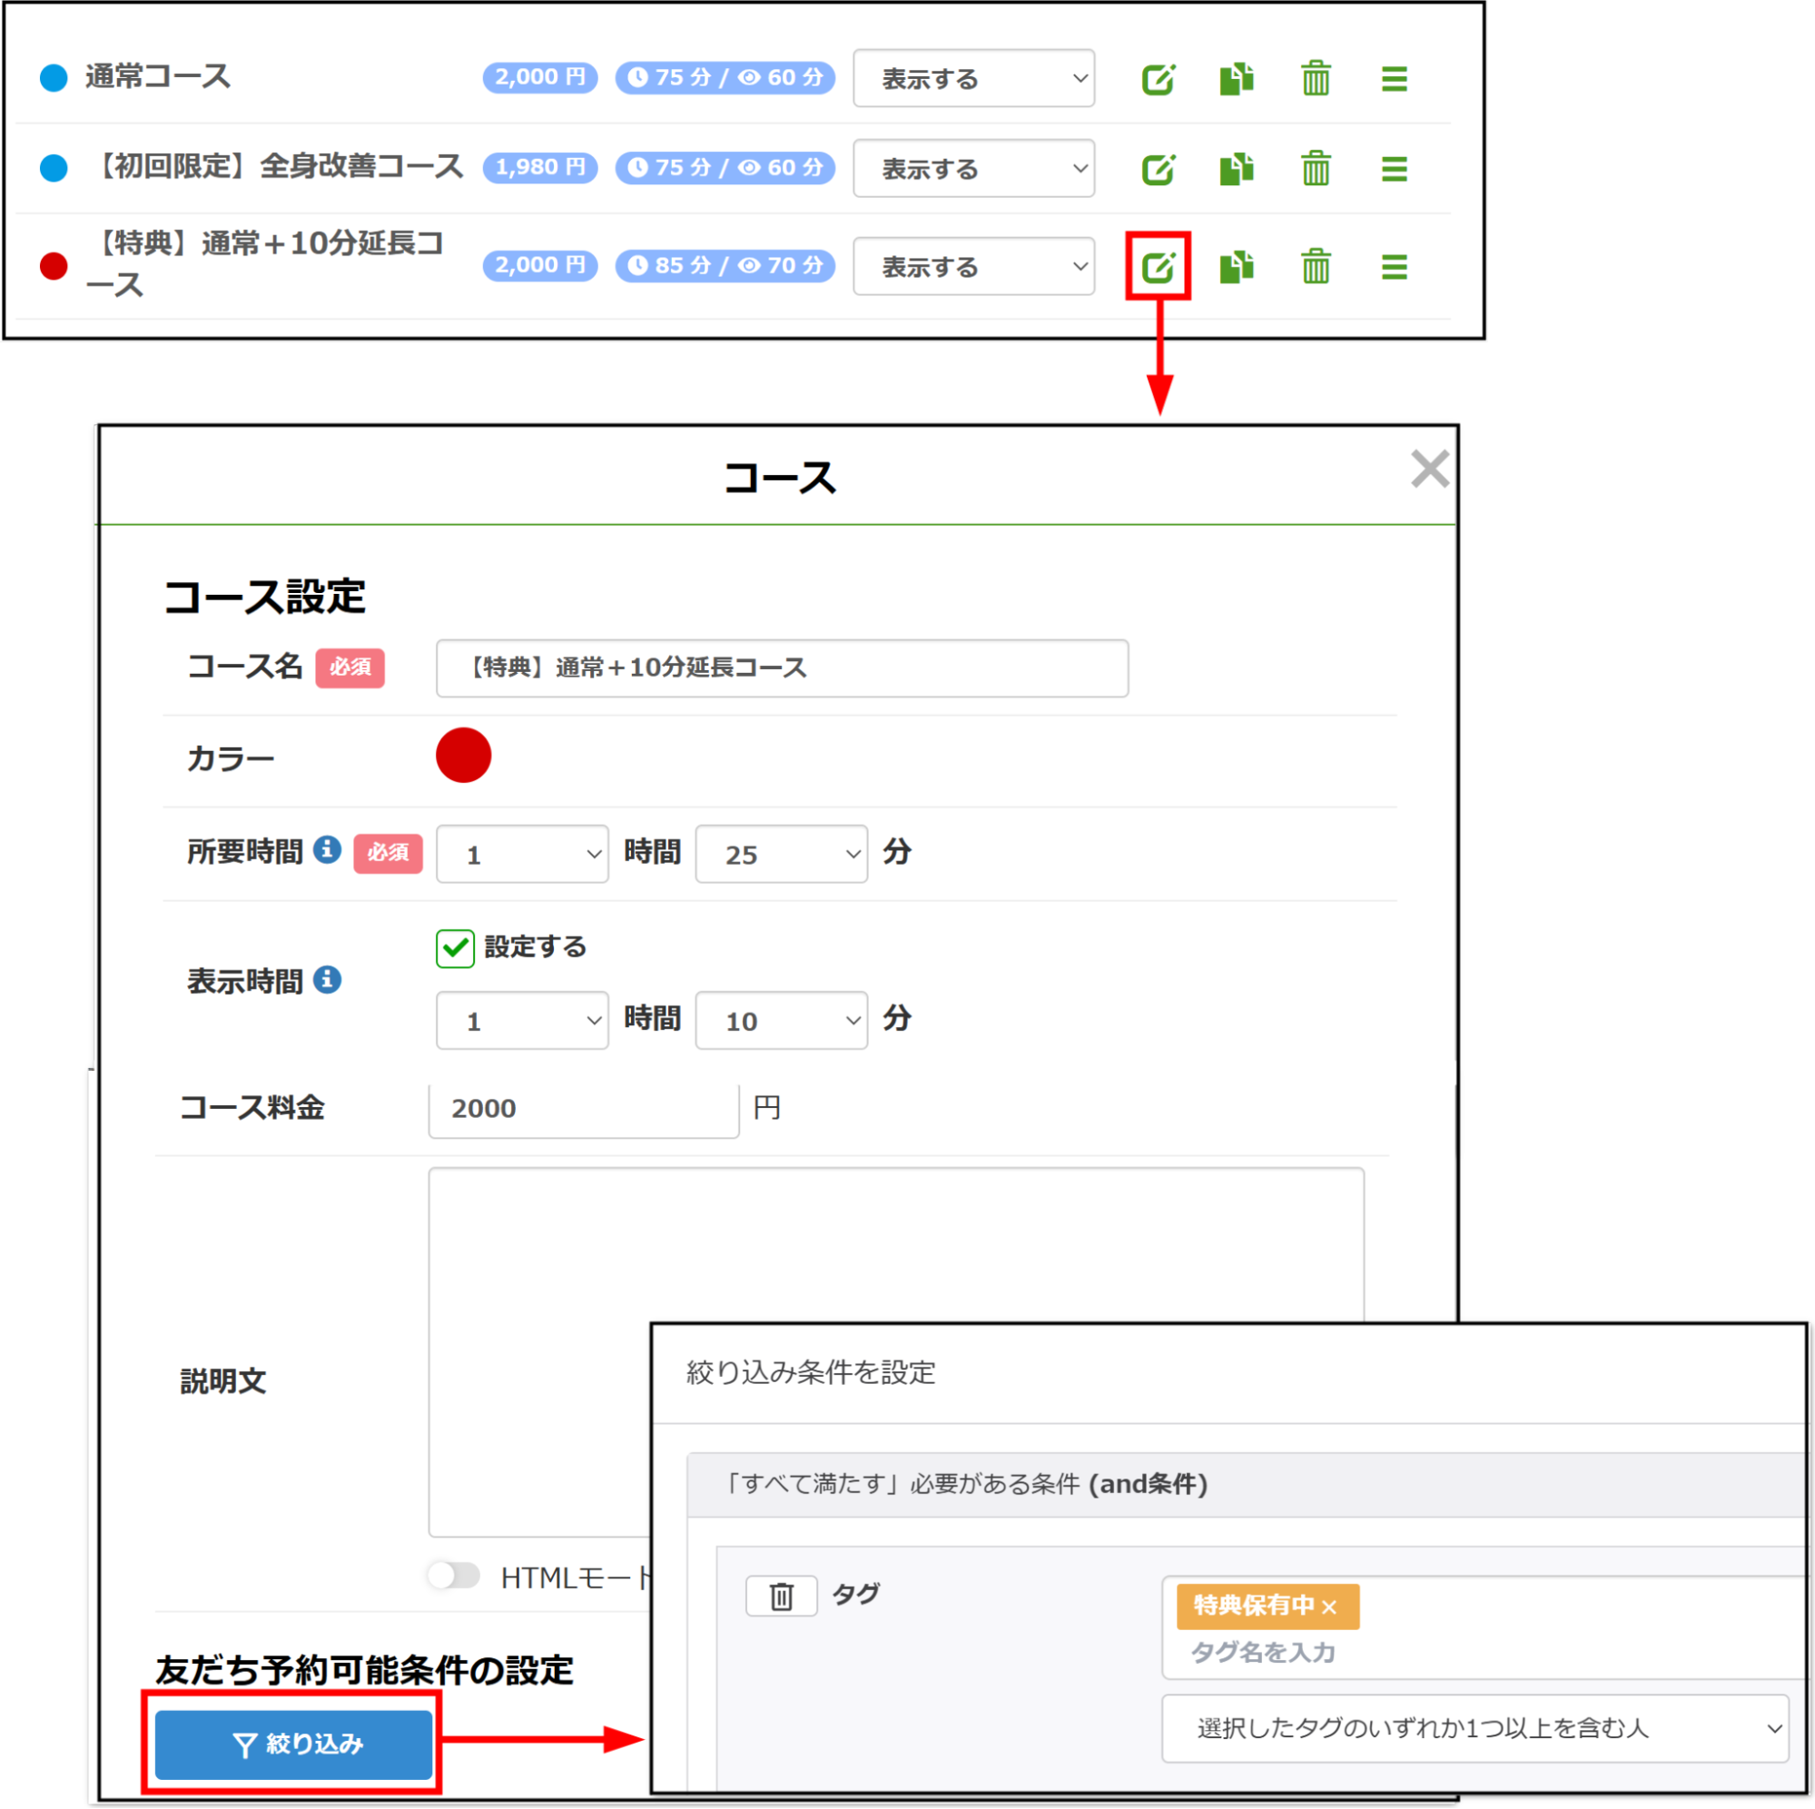The height and width of the screenshot is (1809, 1815).
Task: Open the highlighted edit icon for 【特典】通常＋10分延長コース
Action: (x=1159, y=266)
